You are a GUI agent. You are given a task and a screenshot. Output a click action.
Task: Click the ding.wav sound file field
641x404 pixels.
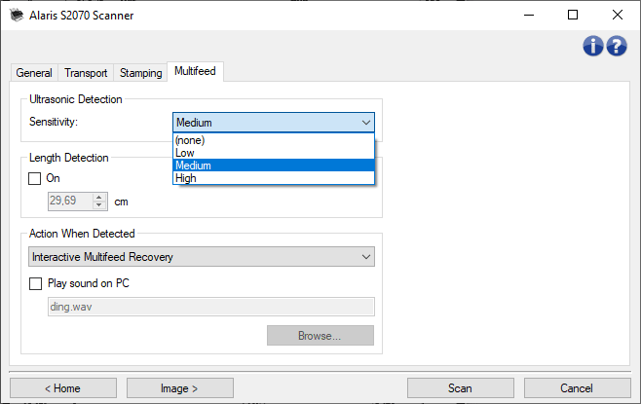coord(211,307)
